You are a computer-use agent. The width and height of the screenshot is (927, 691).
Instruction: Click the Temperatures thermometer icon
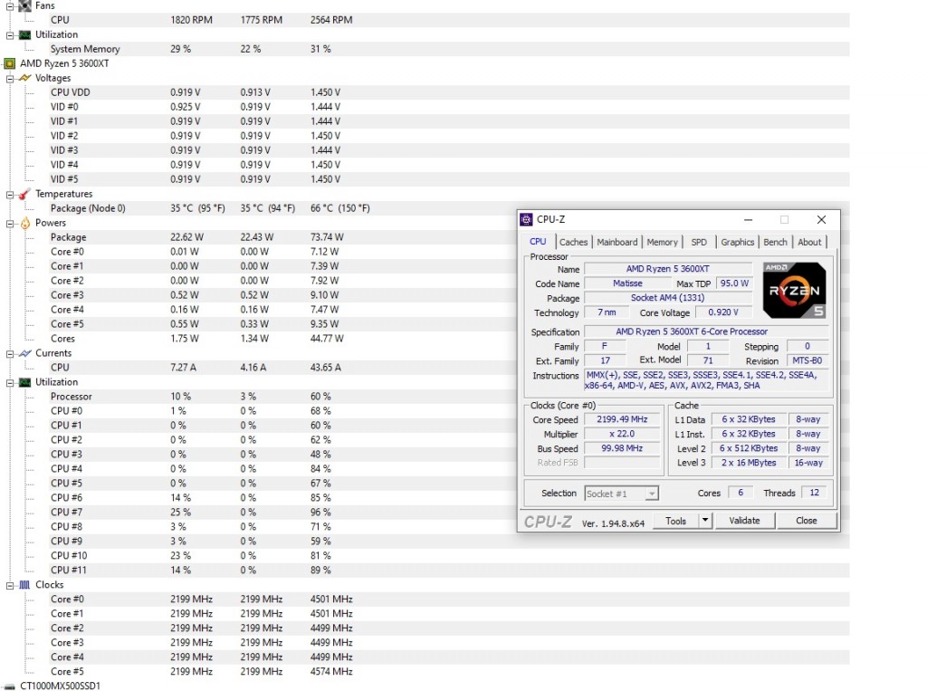pos(24,194)
